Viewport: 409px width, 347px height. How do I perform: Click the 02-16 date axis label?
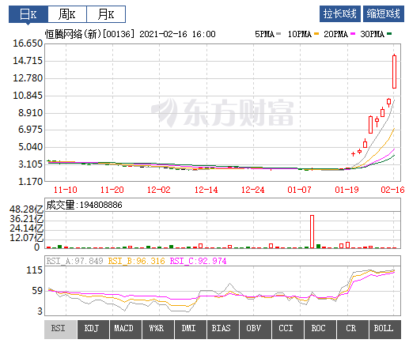coord(392,190)
